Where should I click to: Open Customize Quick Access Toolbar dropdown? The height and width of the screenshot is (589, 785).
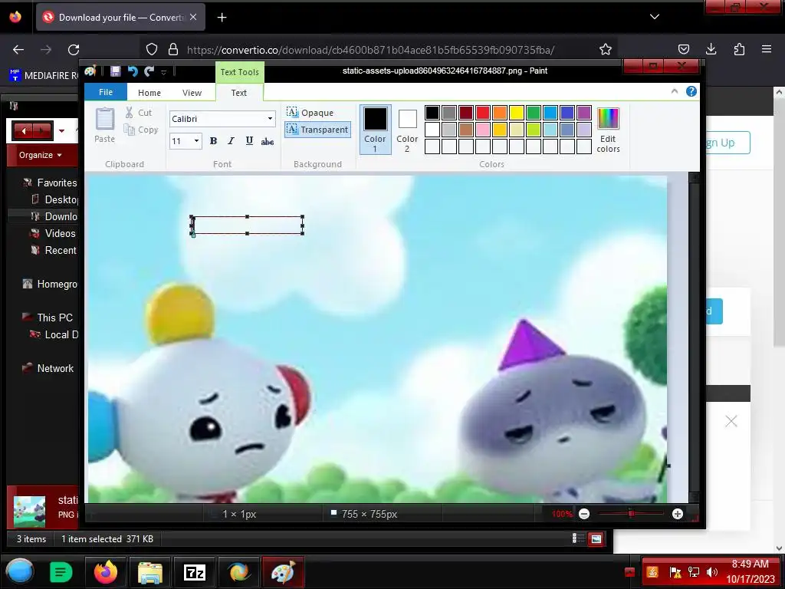[164, 72]
